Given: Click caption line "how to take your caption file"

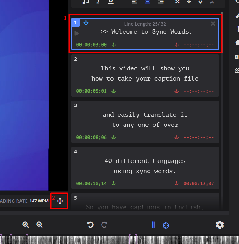Looking at the screenshot, I should pyautogui.click(x=145, y=79).
